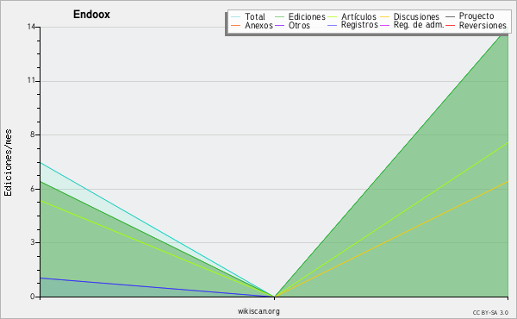Click the chart title Endoox
The height and width of the screenshot is (319, 517).
(91, 15)
